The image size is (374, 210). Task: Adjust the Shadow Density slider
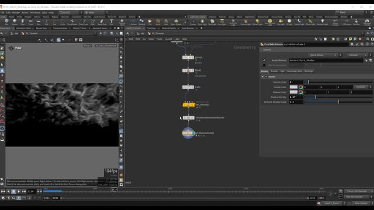[338, 97]
